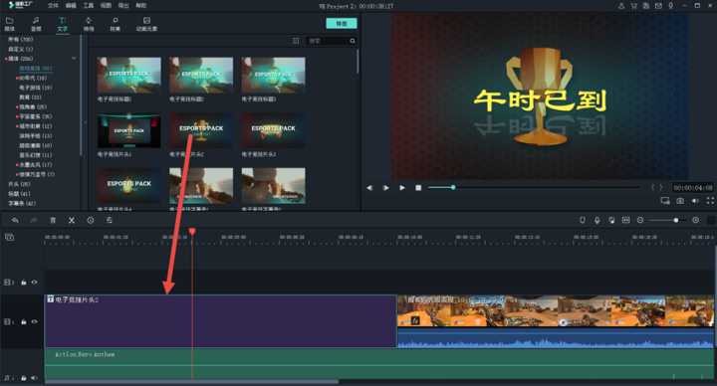This screenshot has width=717, height=386.
Task: Switch to the 音频 music tab
Action: pos(36,24)
